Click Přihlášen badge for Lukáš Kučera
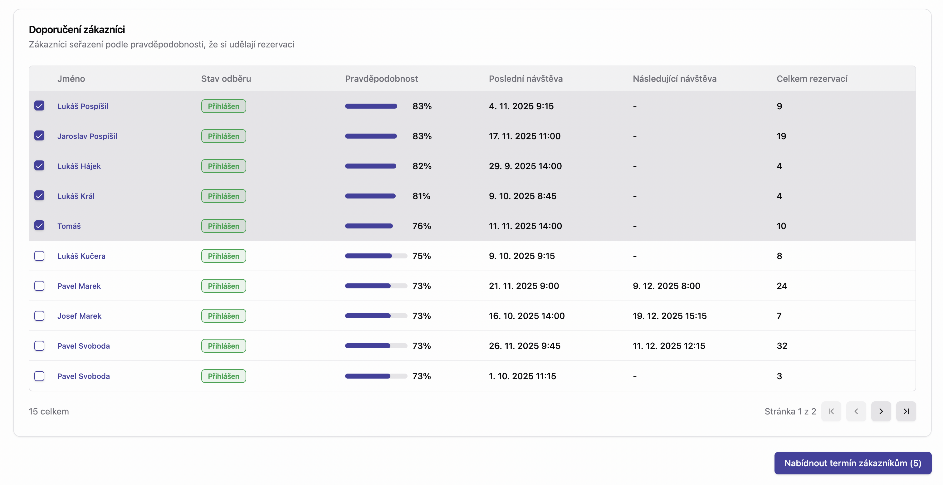The width and height of the screenshot is (943, 485). tap(223, 256)
